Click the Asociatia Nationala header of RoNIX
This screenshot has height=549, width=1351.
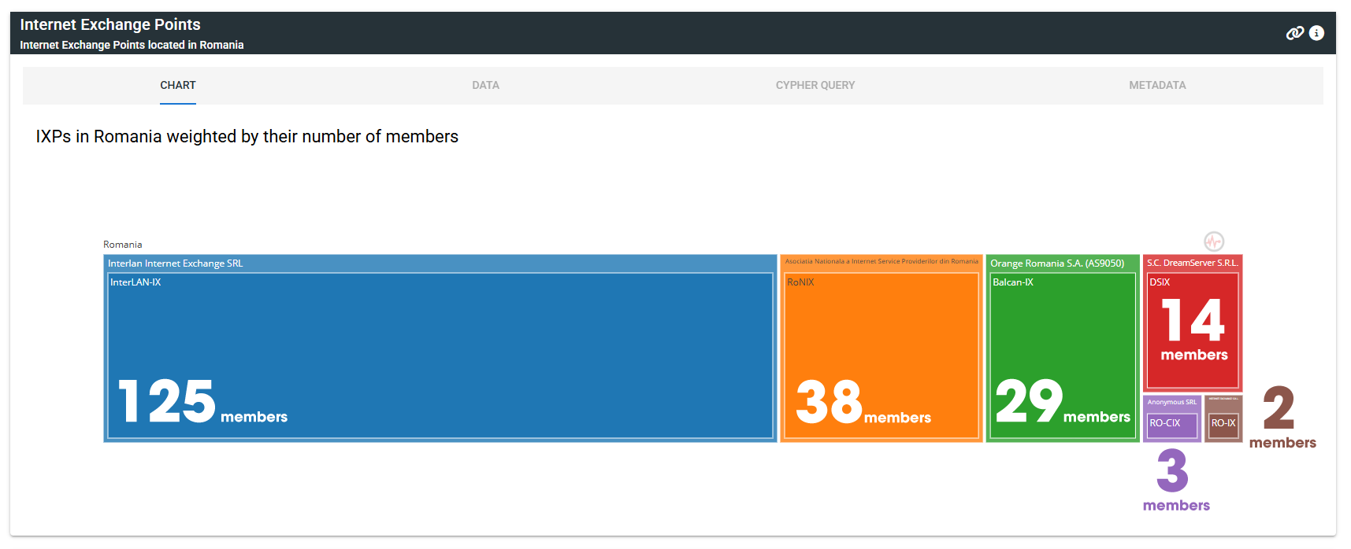click(x=881, y=261)
